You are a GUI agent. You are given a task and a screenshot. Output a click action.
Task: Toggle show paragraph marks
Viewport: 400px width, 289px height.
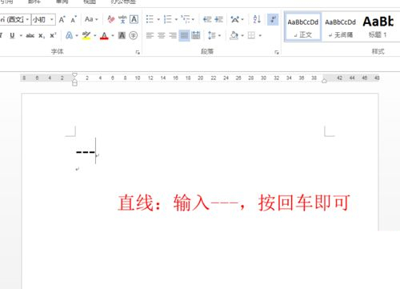pos(273,19)
